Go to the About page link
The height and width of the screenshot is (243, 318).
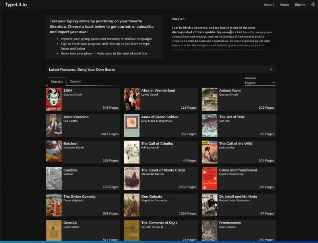284,5
